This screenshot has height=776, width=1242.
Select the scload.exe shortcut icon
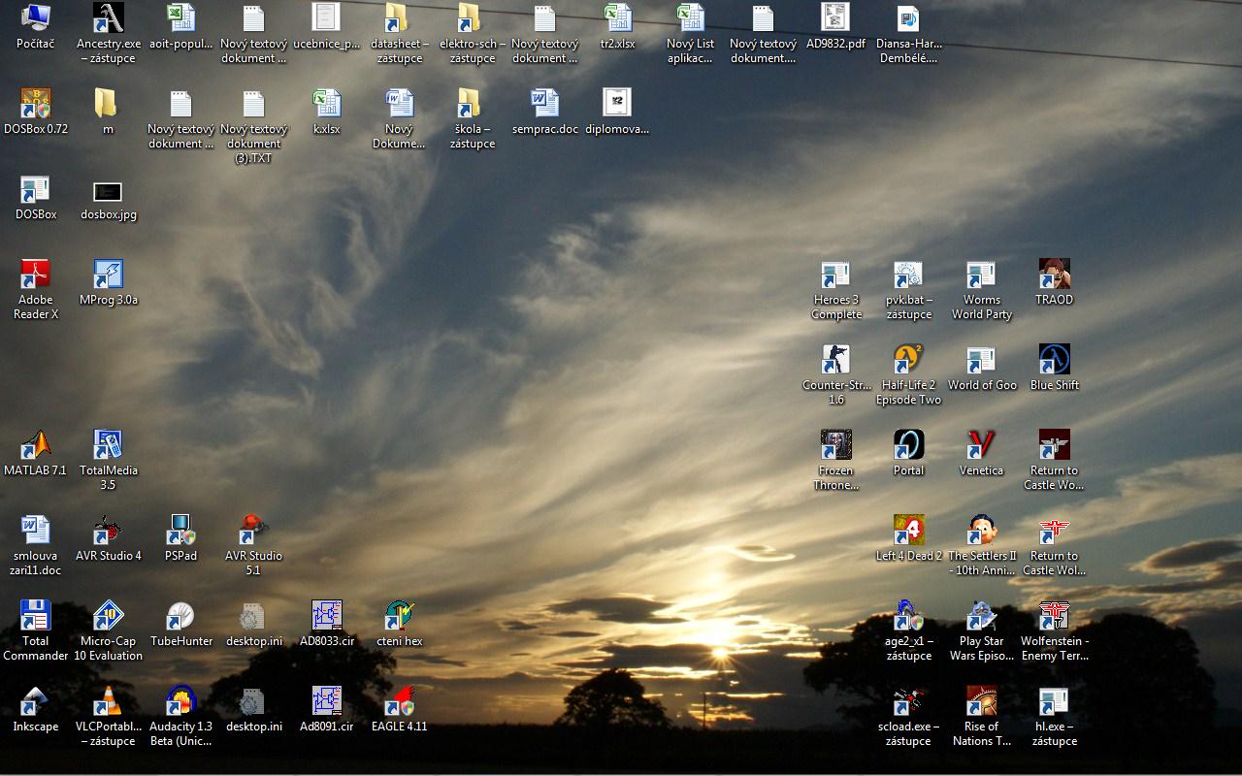(908, 701)
